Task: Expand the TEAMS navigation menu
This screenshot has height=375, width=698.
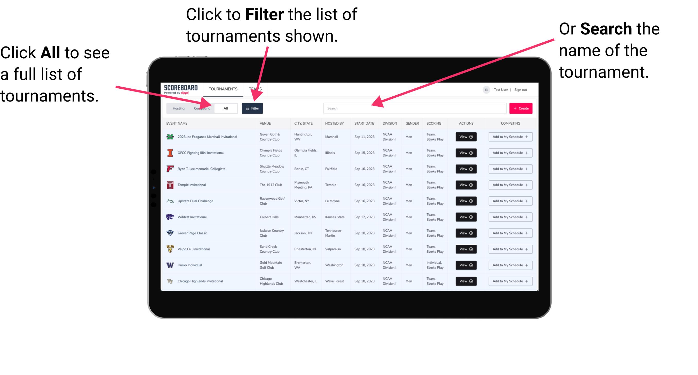Action: tap(256, 89)
